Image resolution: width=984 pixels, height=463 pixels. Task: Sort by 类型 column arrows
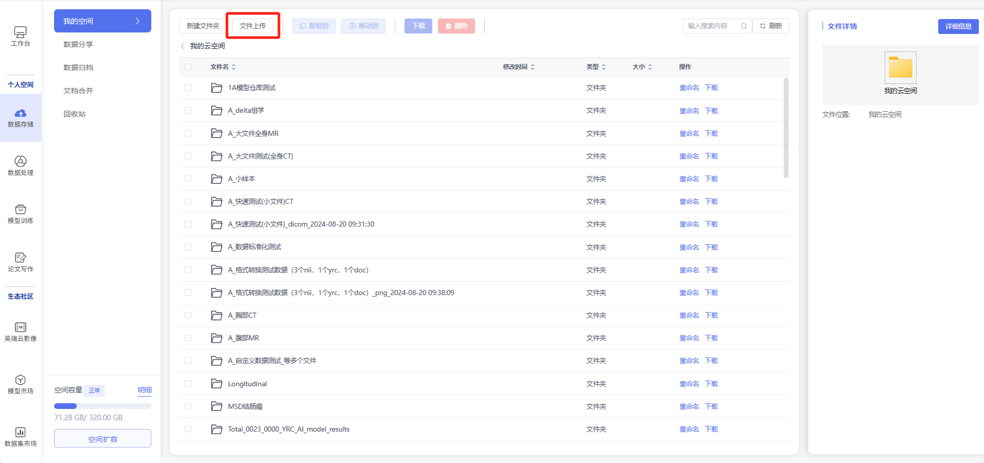604,67
